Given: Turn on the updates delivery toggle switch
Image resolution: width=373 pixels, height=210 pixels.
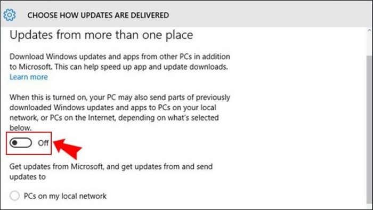Looking at the screenshot, I should (x=21, y=143).
